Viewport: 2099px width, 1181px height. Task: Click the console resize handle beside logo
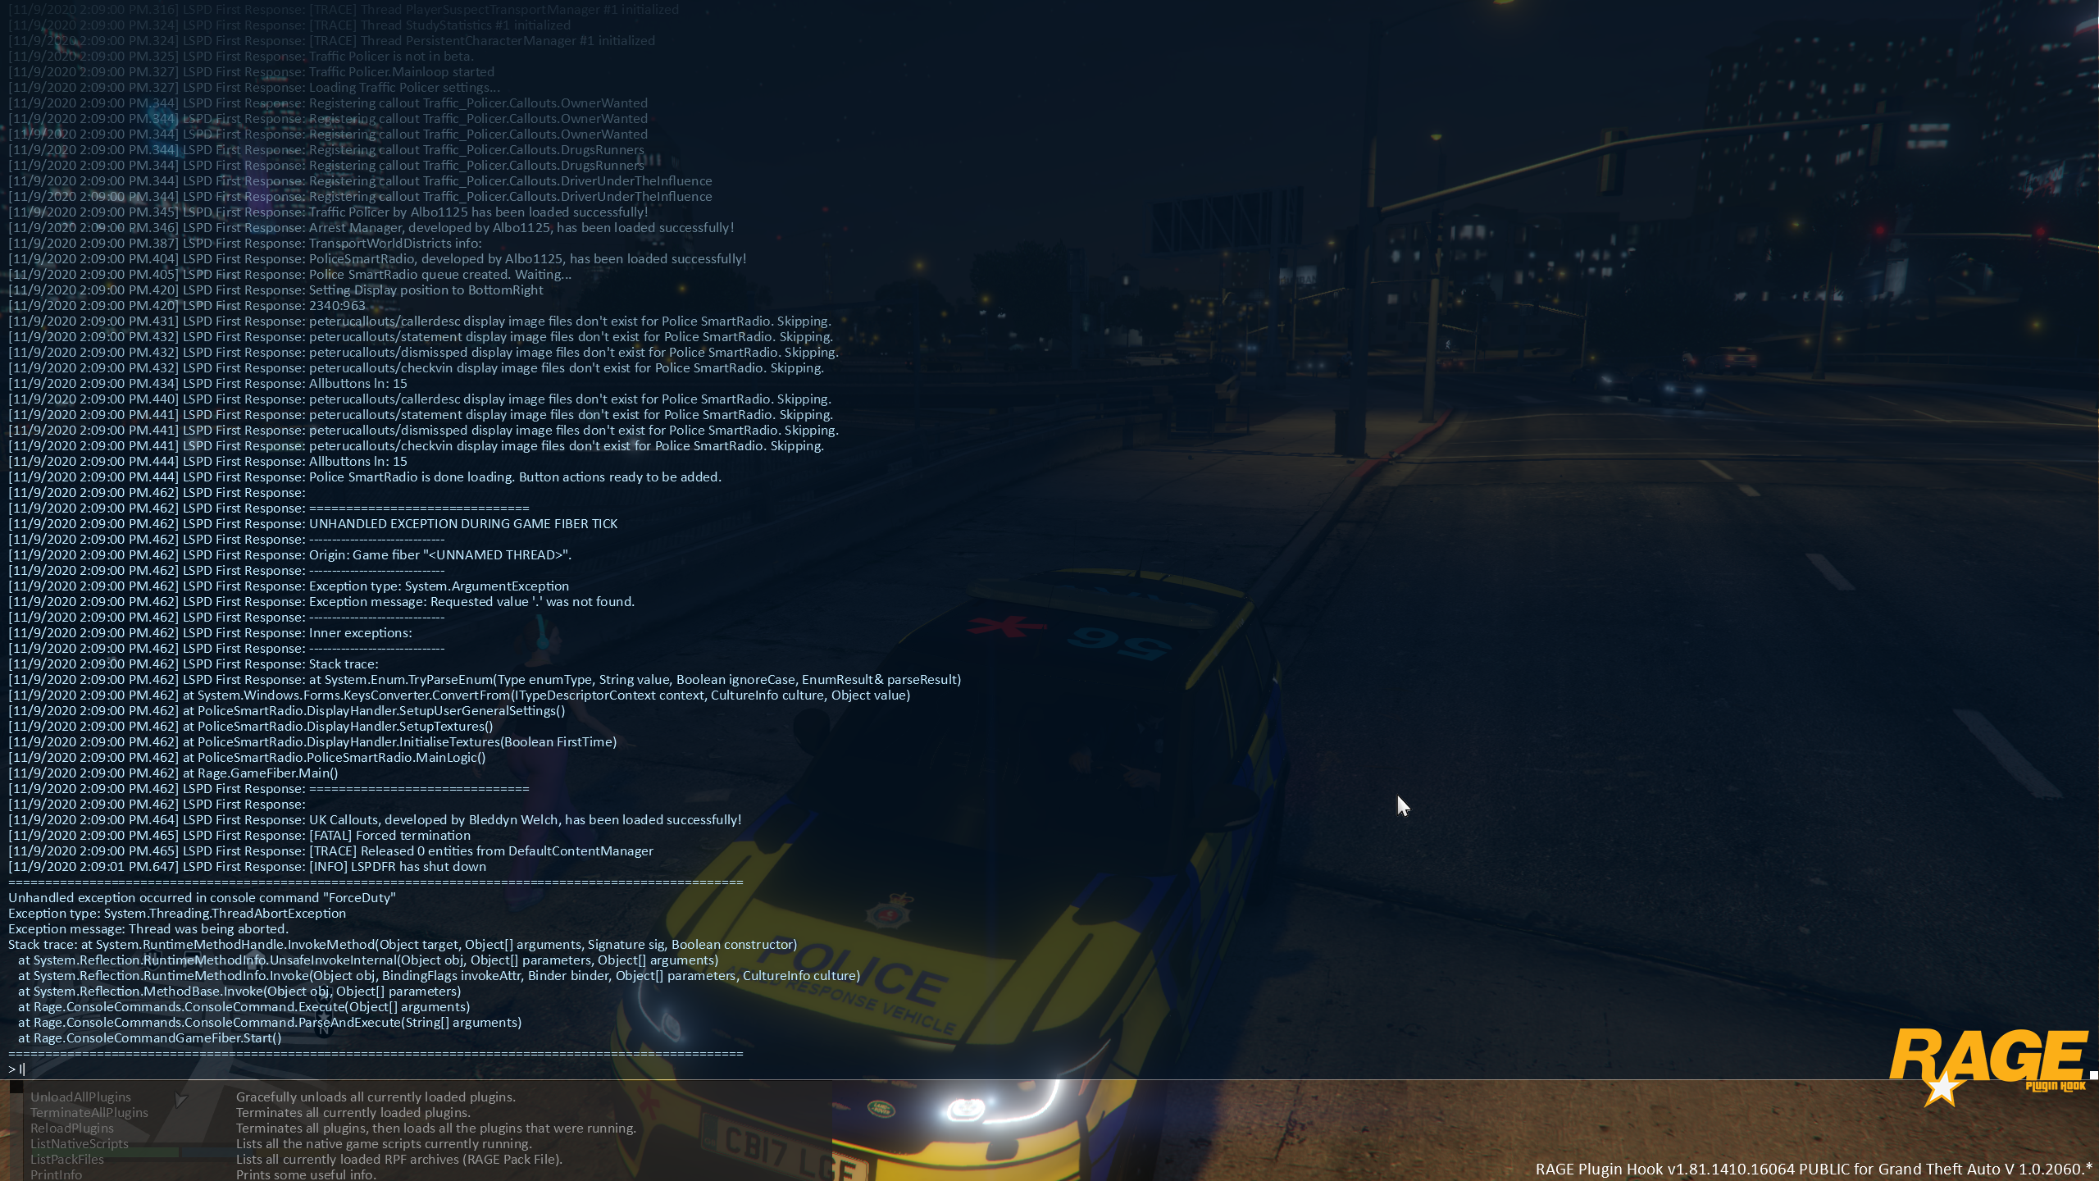2093,1074
